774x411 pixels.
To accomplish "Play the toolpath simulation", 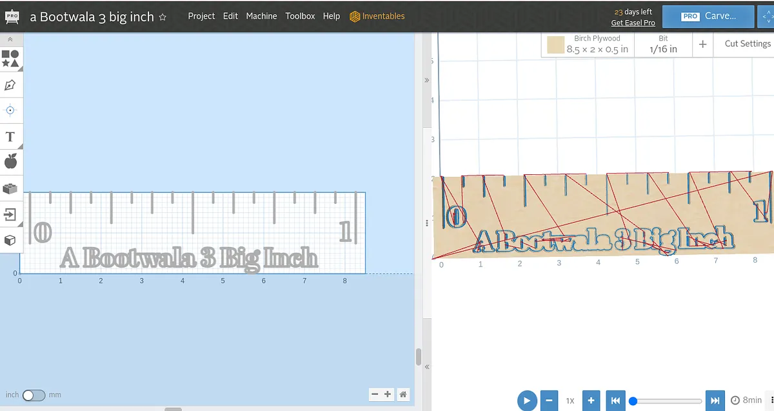I will 527,401.
